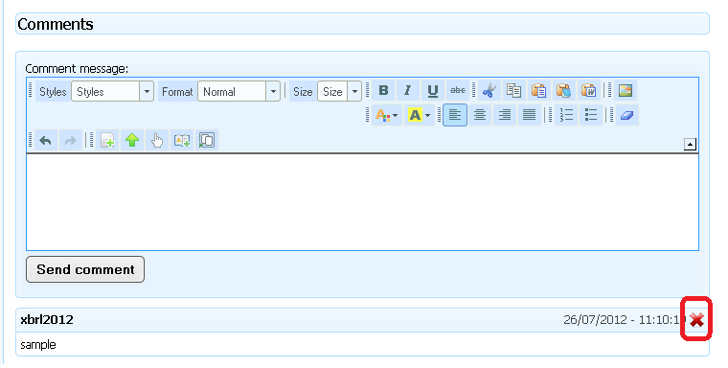Undo the last action
This screenshot has width=728, height=368.
(x=46, y=140)
